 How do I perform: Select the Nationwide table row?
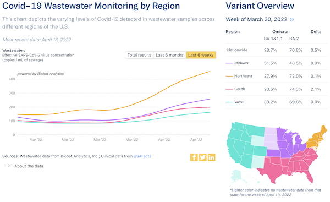(277, 50)
